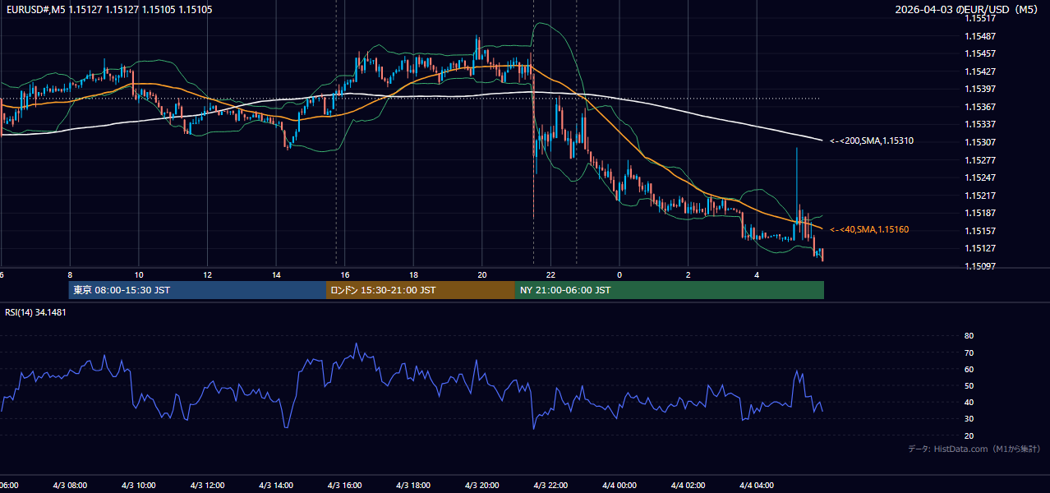Click RSI scale level 60
Image resolution: width=1050 pixels, height=493 pixels.
click(969, 369)
